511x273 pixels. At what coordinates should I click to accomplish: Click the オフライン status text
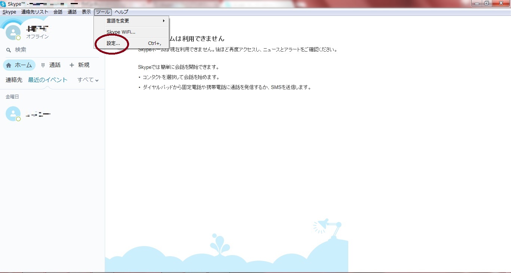(37, 37)
